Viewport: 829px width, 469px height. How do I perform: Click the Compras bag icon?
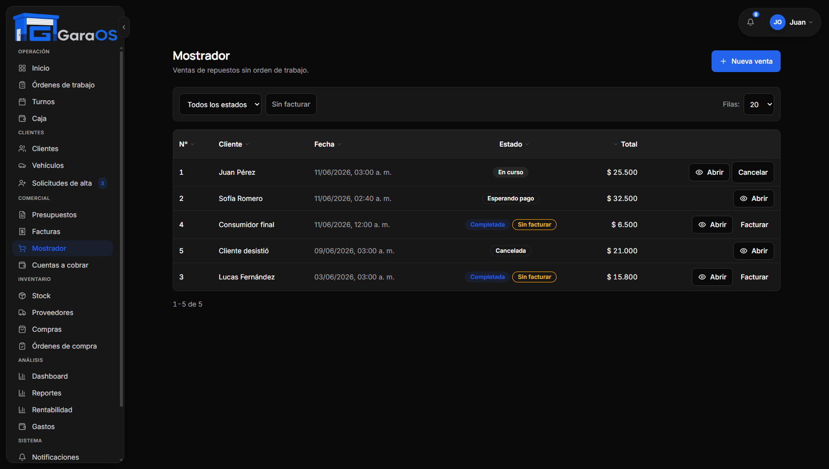tap(22, 329)
